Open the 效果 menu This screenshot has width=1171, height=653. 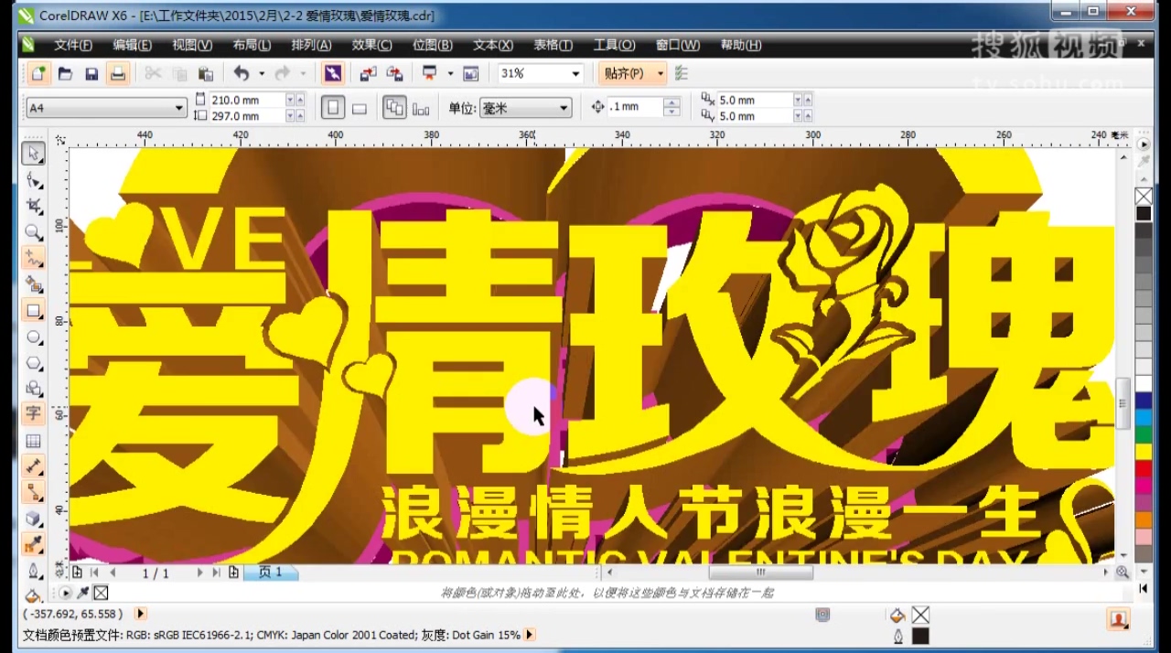click(x=370, y=44)
